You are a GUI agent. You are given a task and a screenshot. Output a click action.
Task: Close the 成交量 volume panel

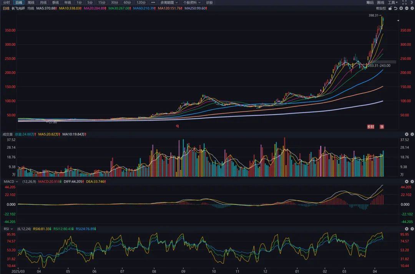pos(407,134)
